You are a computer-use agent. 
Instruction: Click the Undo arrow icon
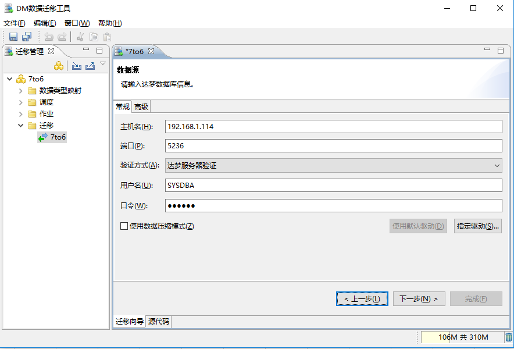pyautogui.click(x=48, y=37)
